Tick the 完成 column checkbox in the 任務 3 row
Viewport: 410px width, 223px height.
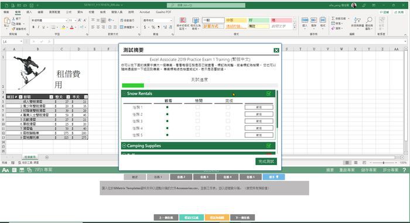[228, 121]
